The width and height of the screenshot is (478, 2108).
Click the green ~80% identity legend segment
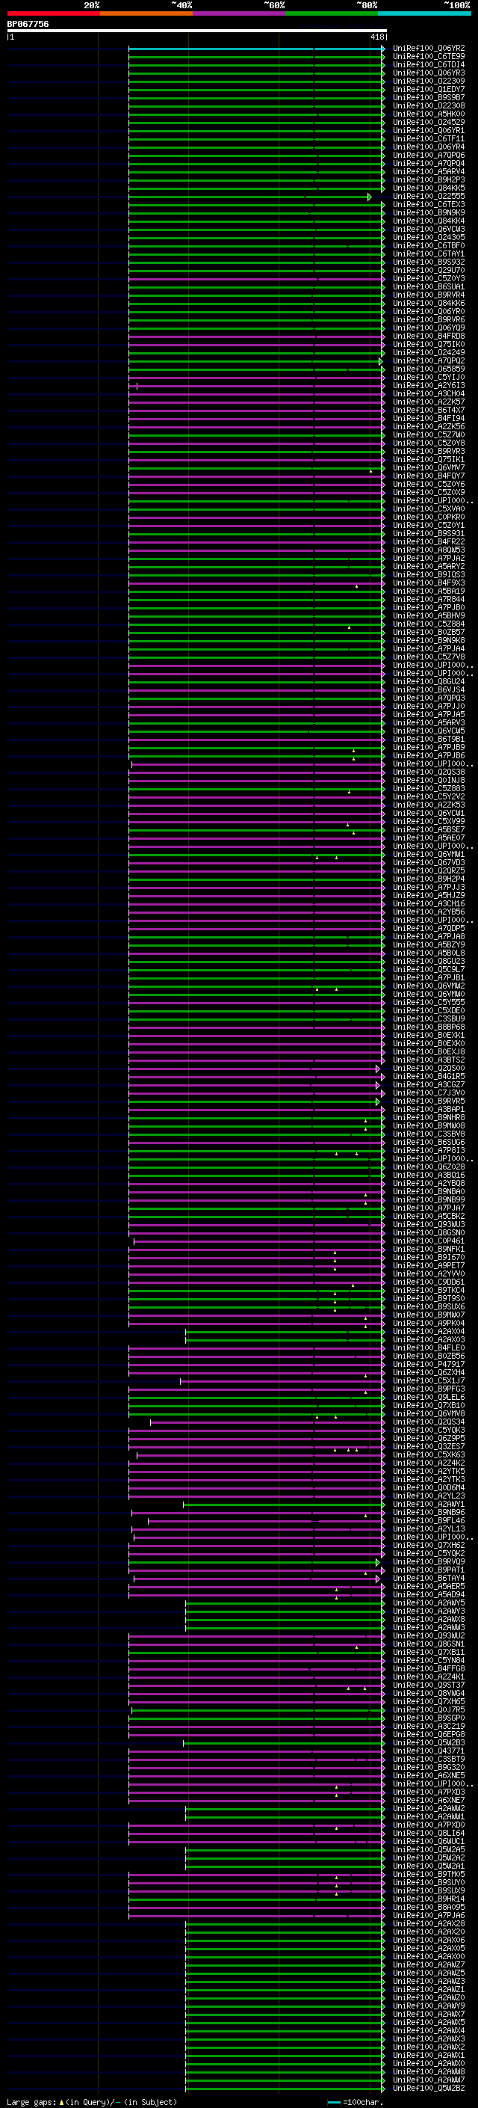click(x=332, y=13)
